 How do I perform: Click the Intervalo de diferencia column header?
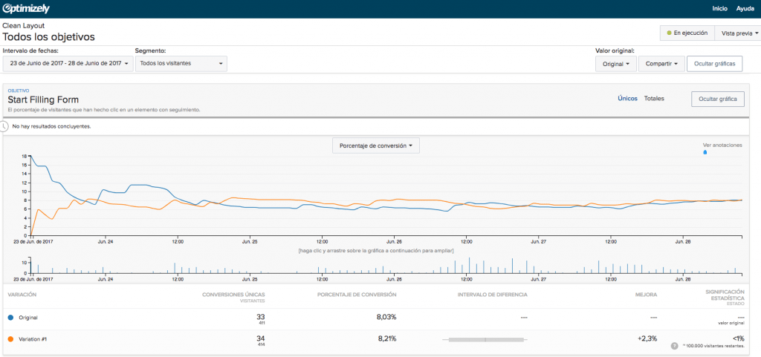tap(492, 294)
